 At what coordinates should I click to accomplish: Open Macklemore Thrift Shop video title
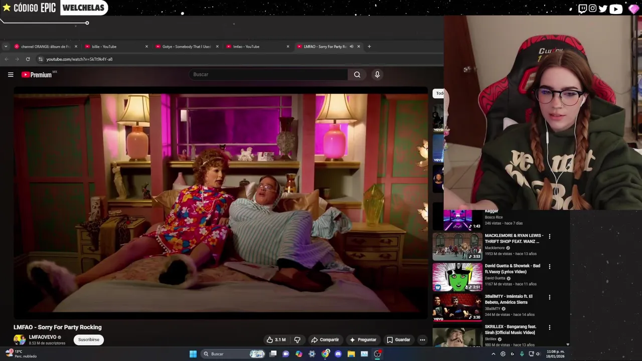point(514,239)
